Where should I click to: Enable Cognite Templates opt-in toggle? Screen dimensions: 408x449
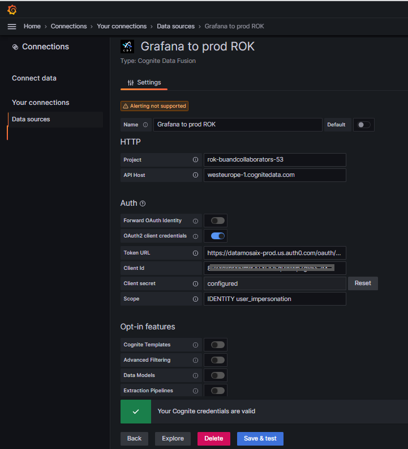pos(217,345)
